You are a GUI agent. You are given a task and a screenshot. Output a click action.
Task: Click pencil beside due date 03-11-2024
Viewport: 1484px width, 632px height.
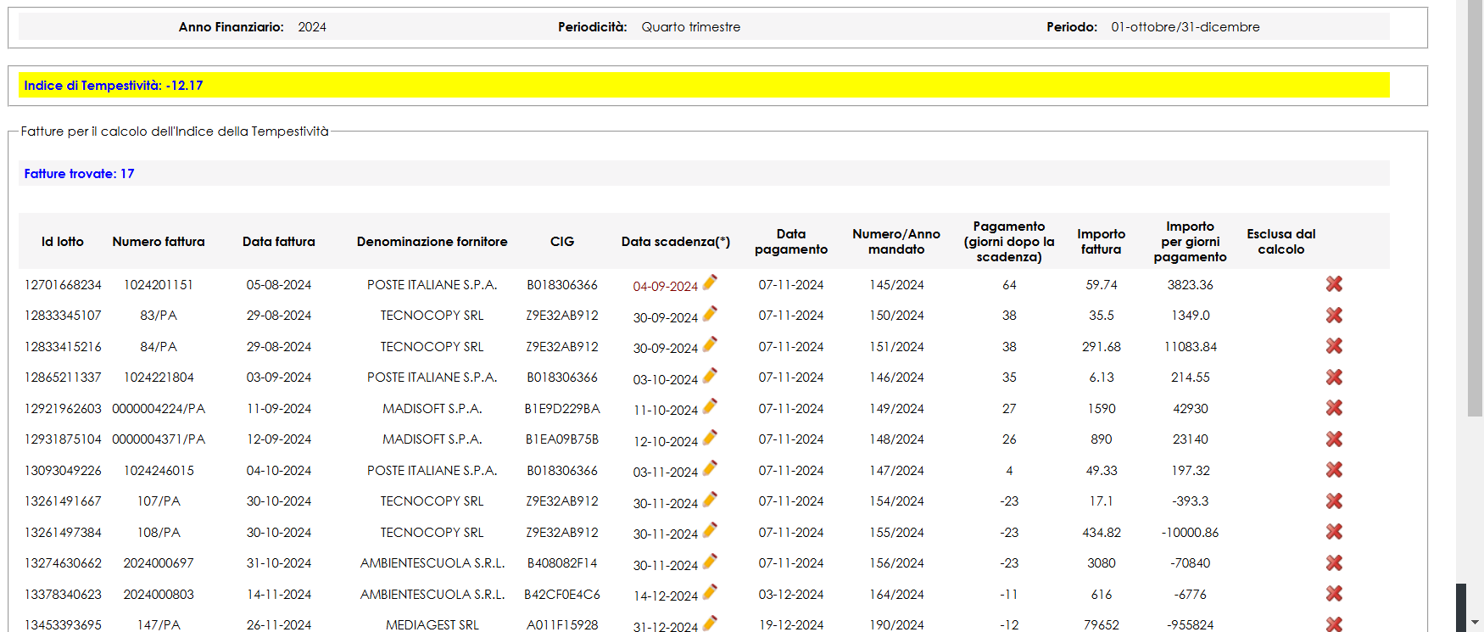pyautogui.click(x=710, y=468)
